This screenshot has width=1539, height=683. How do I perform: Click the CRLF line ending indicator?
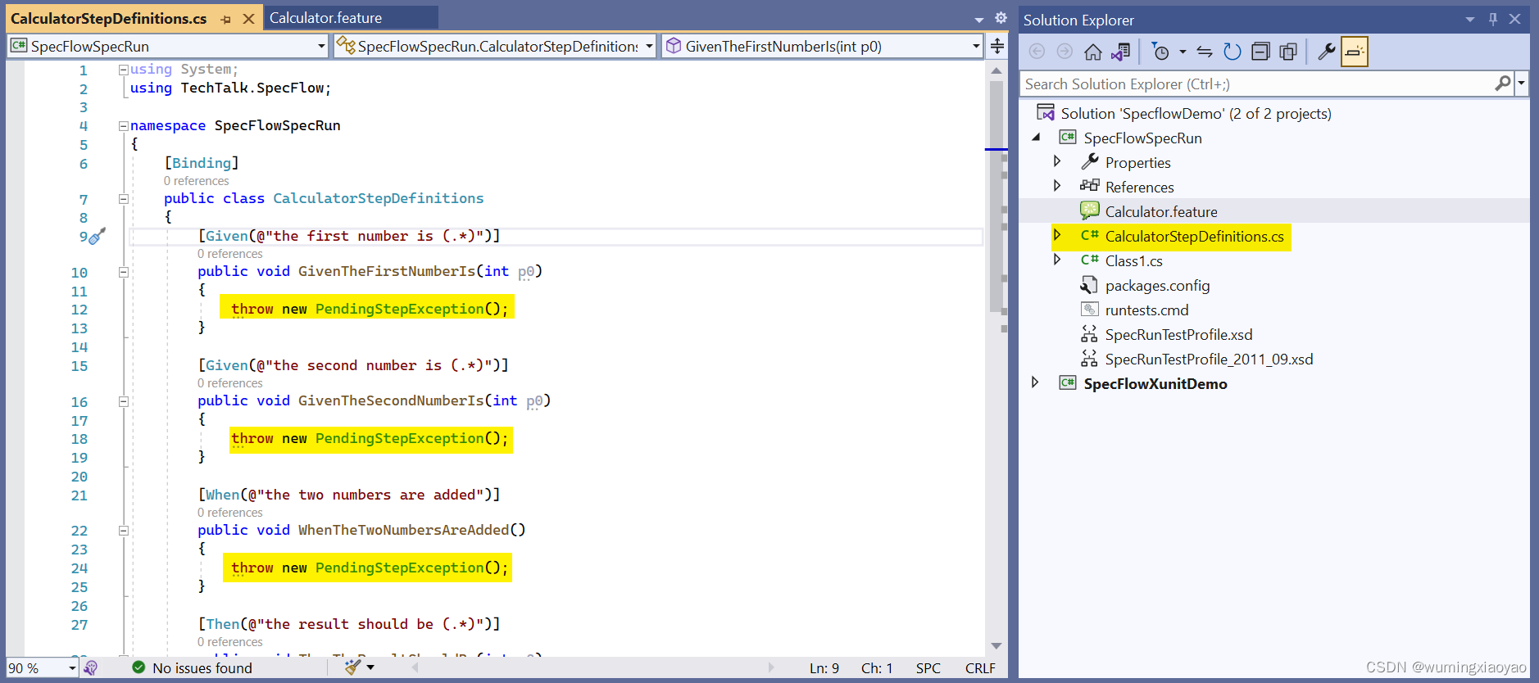pyautogui.click(x=980, y=668)
